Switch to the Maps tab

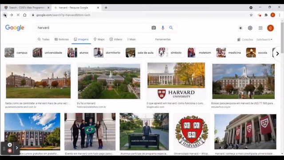(99, 40)
